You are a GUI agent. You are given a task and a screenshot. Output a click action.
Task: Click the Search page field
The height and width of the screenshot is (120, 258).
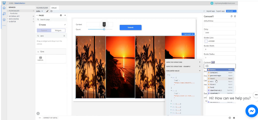pos(51,20)
